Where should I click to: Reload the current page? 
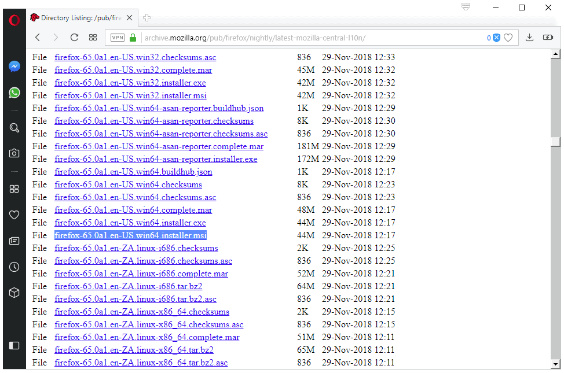[x=74, y=38]
